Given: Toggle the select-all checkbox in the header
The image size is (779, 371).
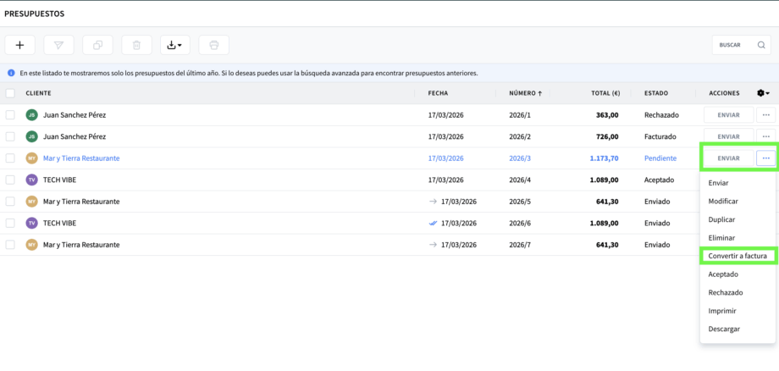Looking at the screenshot, I should click(x=10, y=93).
